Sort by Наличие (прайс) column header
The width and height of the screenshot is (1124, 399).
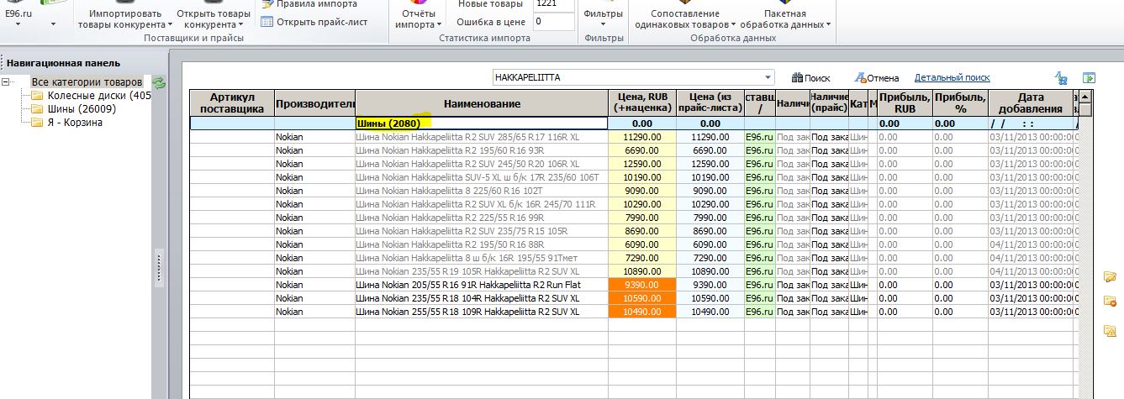pyautogui.click(x=829, y=103)
